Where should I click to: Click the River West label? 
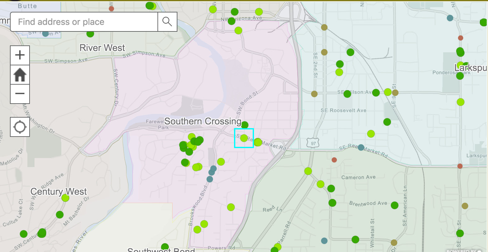pos(102,48)
